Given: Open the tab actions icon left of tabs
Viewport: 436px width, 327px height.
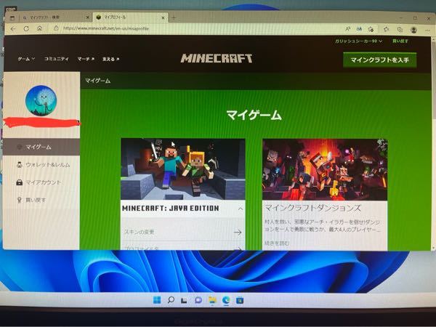Looking at the screenshot, I should click(12, 18).
